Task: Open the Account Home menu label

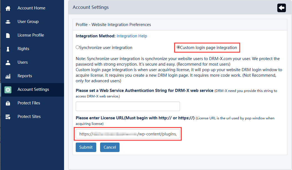Action: [x=31, y=8]
